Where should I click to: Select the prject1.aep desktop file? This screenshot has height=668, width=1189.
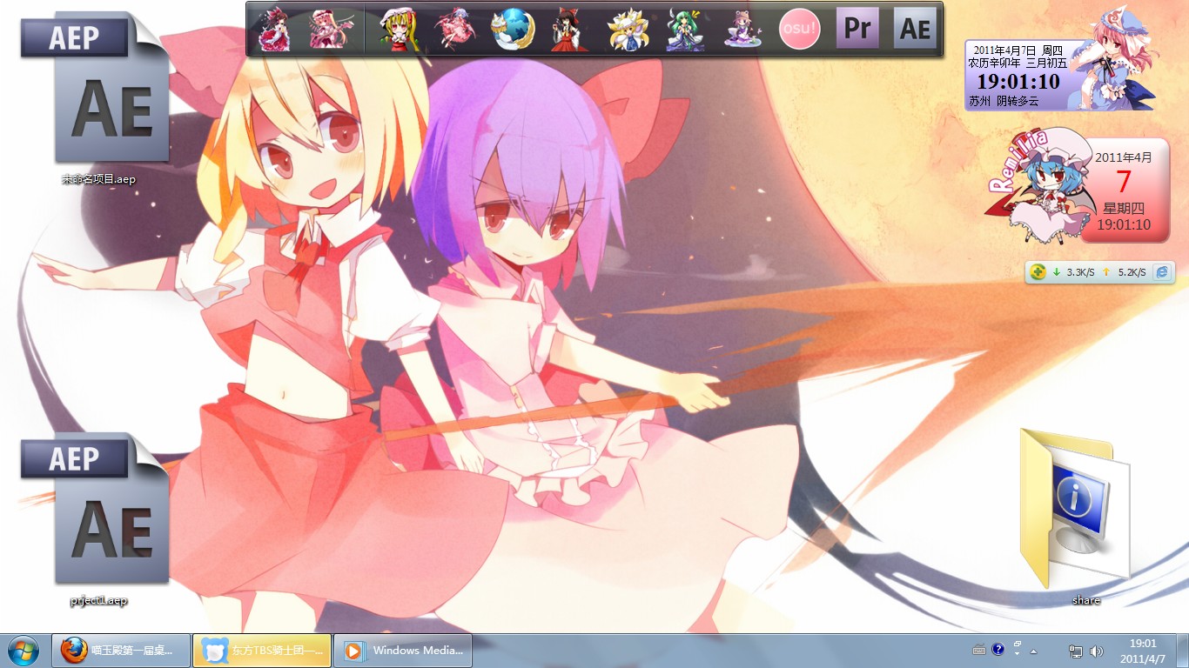(x=97, y=518)
